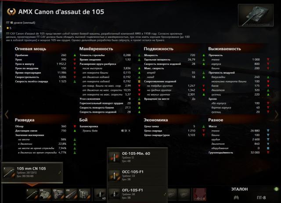The height and width of the screenshot is (203, 281).
Task: Click the AMX Canon d'assaut de 105 title
Action: 61,12
